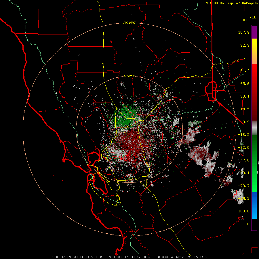This screenshot has height=259, width=259.
Task: Click the TH legend label
Action: 247,224
